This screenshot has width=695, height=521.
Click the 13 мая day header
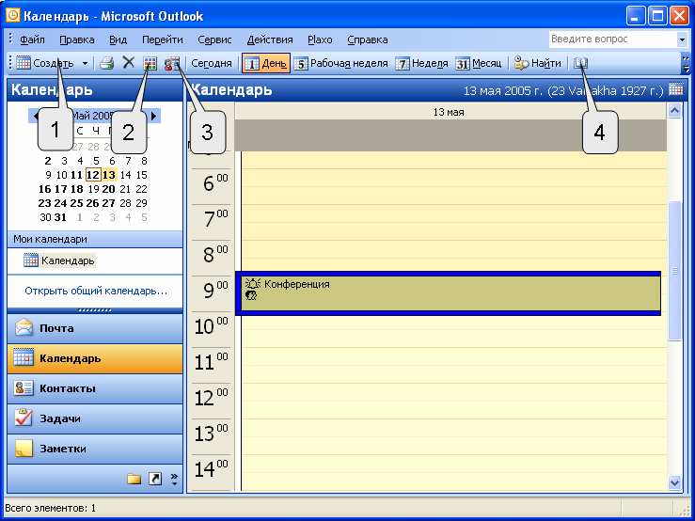pyautogui.click(x=449, y=112)
